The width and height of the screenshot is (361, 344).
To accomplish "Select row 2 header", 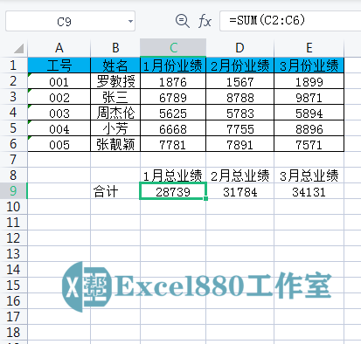I will click(13, 81).
